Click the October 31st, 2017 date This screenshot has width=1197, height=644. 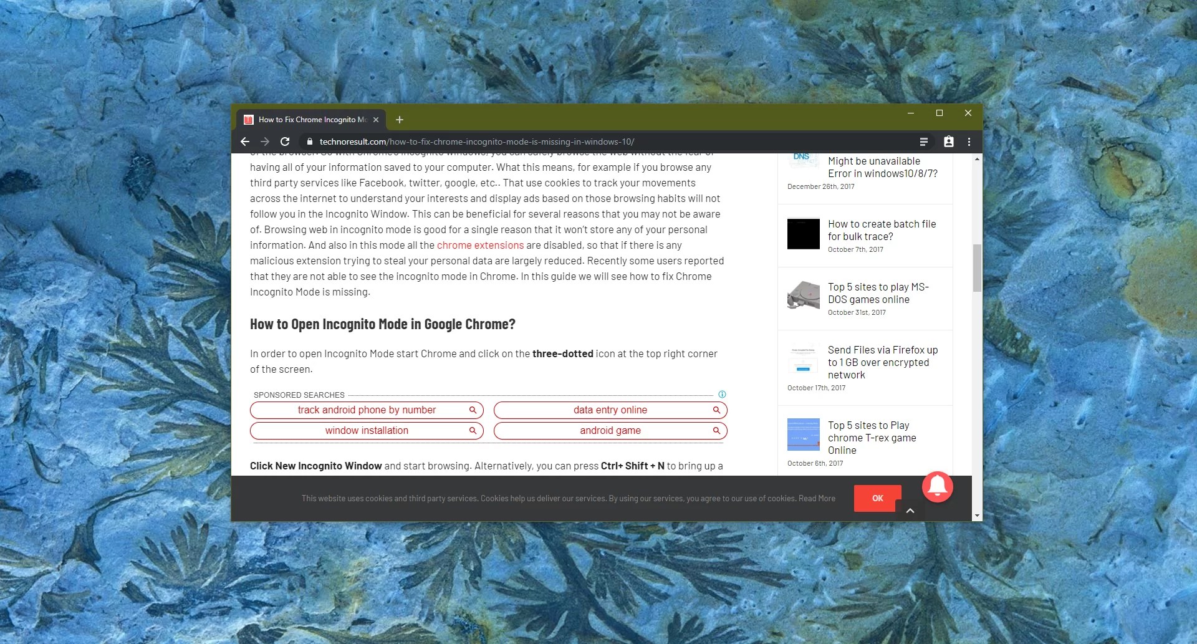click(x=857, y=312)
